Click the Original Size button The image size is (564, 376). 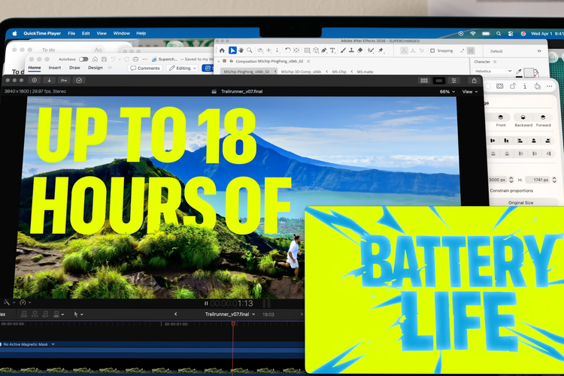click(520, 202)
